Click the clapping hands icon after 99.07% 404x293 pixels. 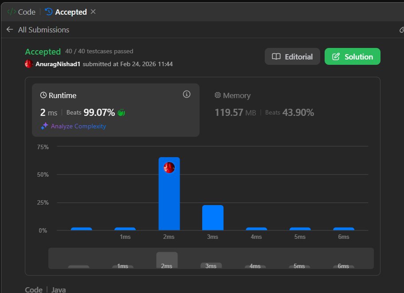[121, 112]
